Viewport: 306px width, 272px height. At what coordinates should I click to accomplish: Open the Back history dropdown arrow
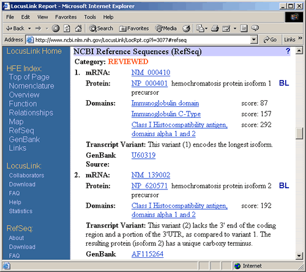(x=29, y=28)
